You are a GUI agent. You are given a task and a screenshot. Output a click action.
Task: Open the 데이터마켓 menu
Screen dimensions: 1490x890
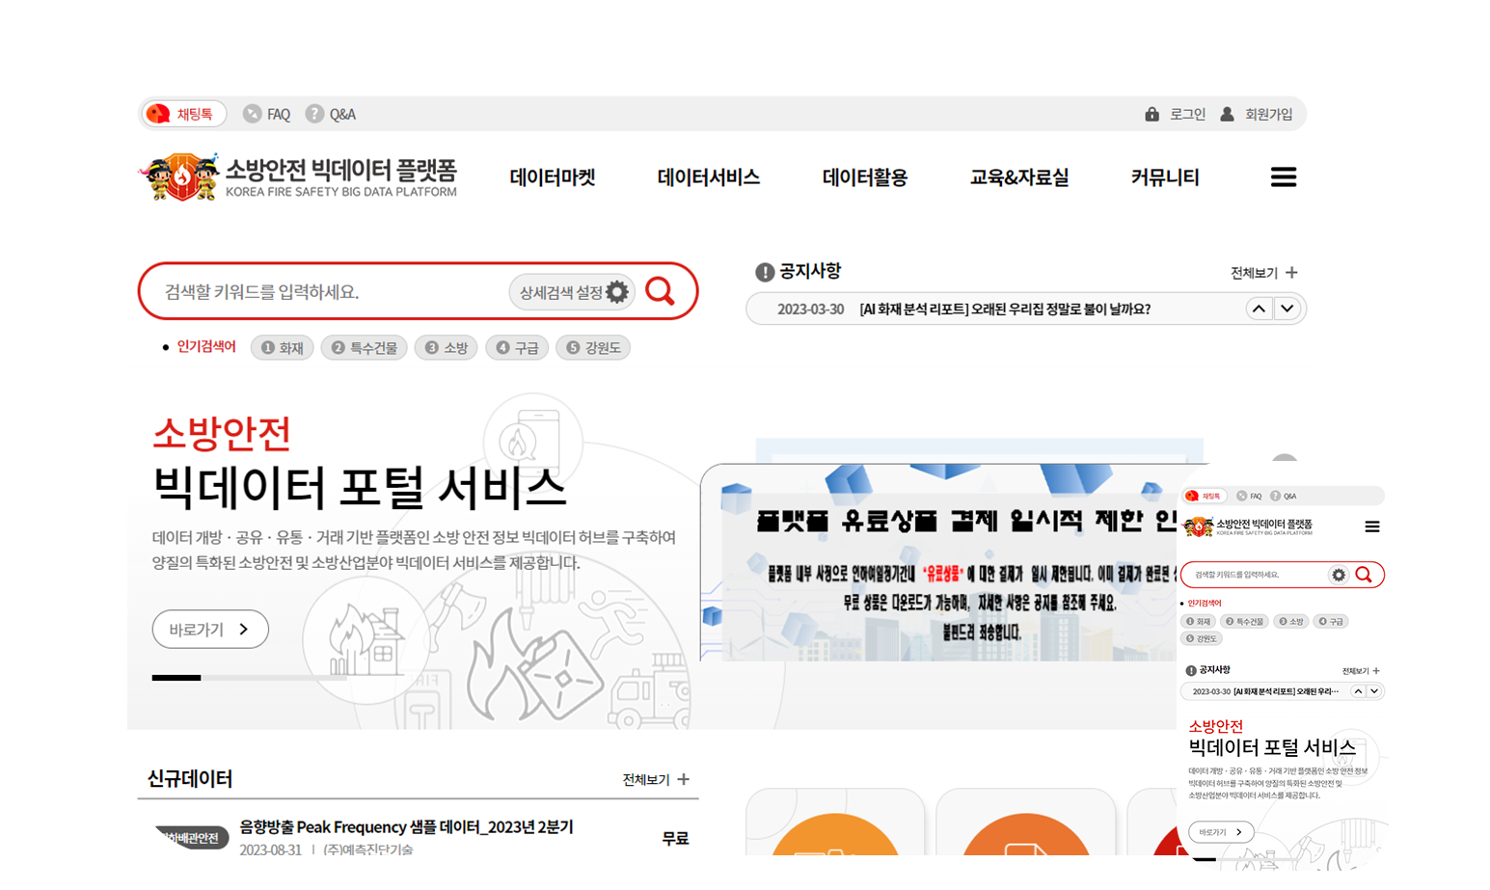tap(553, 177)
